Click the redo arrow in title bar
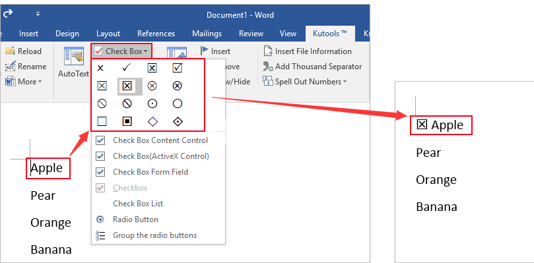Image resolution: width=534 pixels, height=263 pixels. 7,14
